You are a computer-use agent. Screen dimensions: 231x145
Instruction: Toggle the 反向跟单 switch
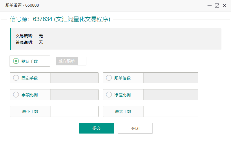pyautogui.click(x=71, y=61)
